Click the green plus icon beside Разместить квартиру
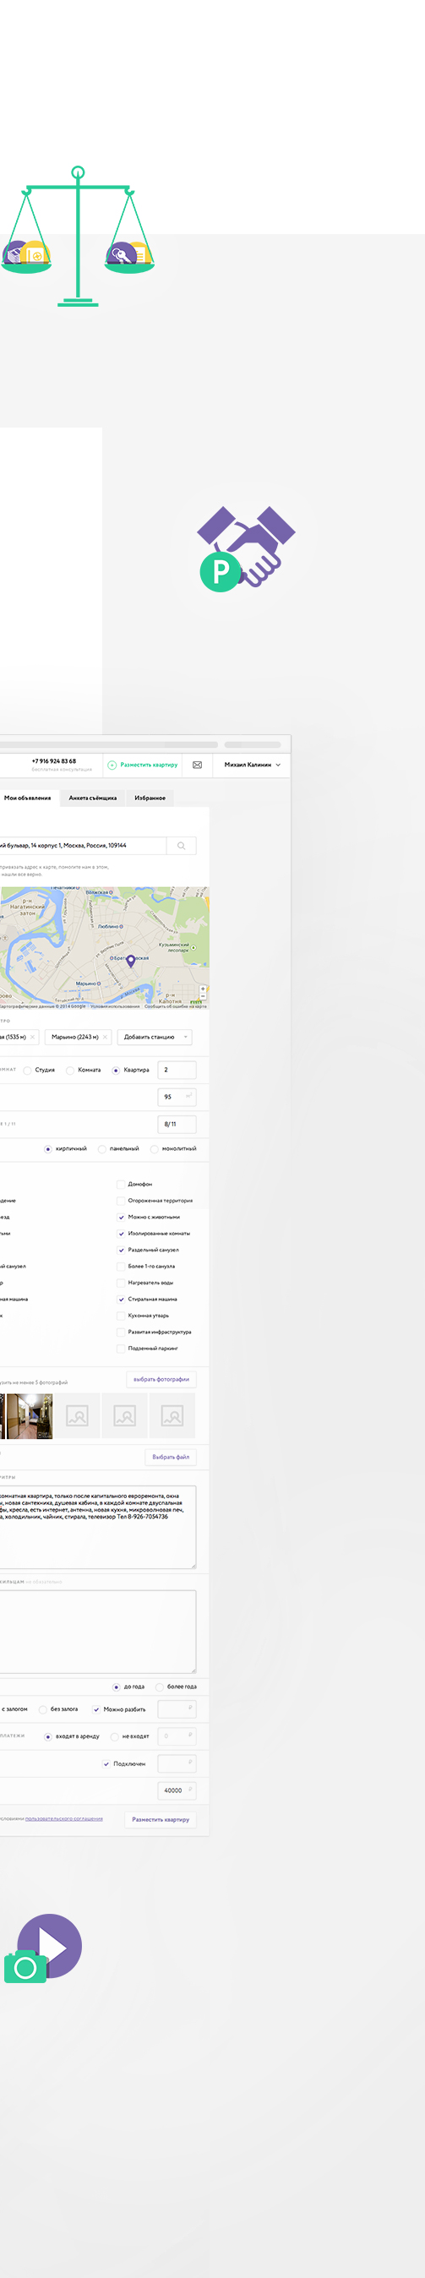The image size is (425, 2278). pyautogui.click(x=112, y=765)
